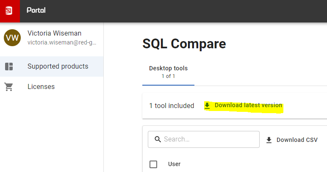Viewport: 327px width, 172px height.
Task: Click the User column header
Action: tap(175, 164)
